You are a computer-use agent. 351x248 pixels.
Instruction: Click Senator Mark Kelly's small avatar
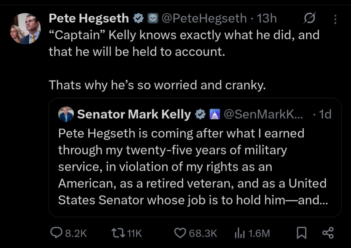tap(66, 114)
